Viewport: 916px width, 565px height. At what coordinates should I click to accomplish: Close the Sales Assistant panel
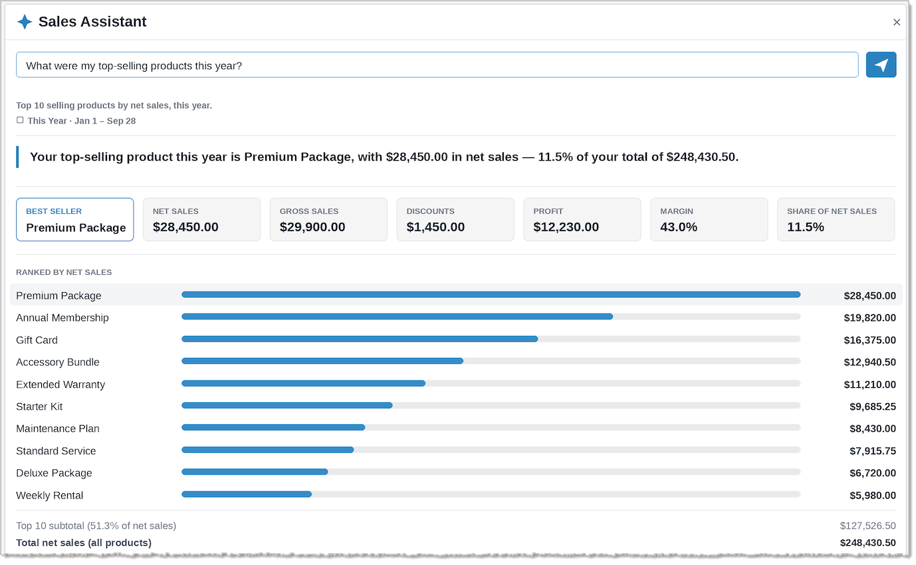click(x=897, y=23)
